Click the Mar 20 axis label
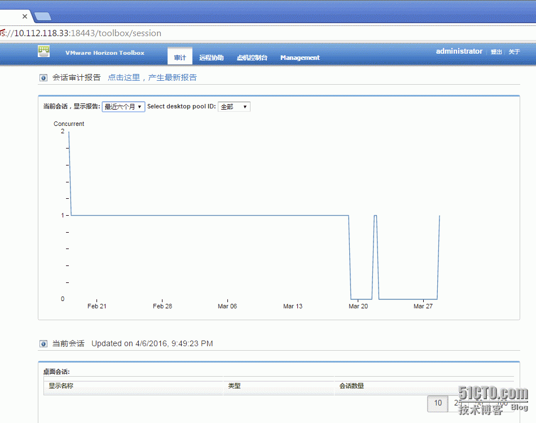This screenshot has height=423, width=536. 358,306
